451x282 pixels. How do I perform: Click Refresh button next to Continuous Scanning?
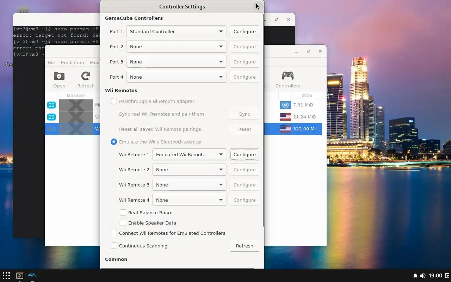pyautogui.click(x=245, y=246)
